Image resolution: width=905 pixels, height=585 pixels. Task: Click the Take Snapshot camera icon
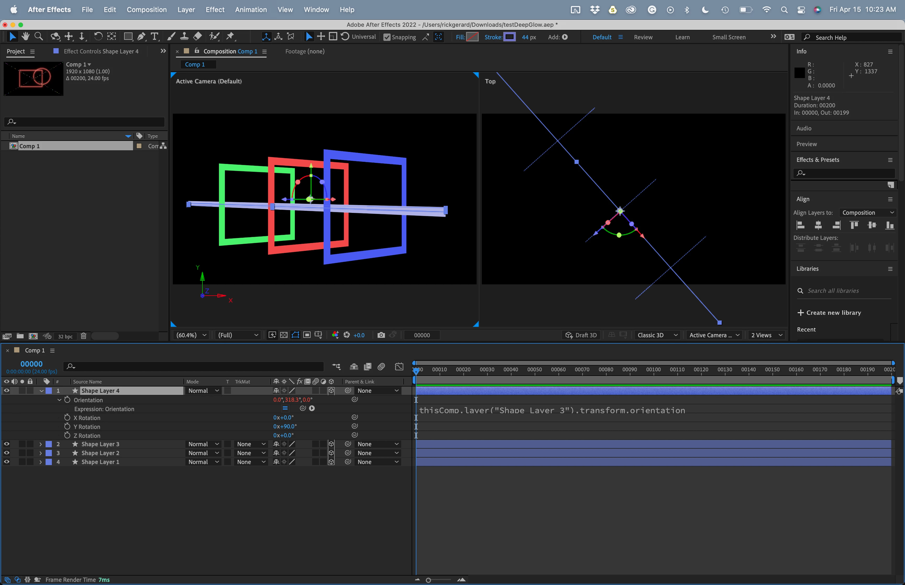pyautogui.click(x=381, y=335)
